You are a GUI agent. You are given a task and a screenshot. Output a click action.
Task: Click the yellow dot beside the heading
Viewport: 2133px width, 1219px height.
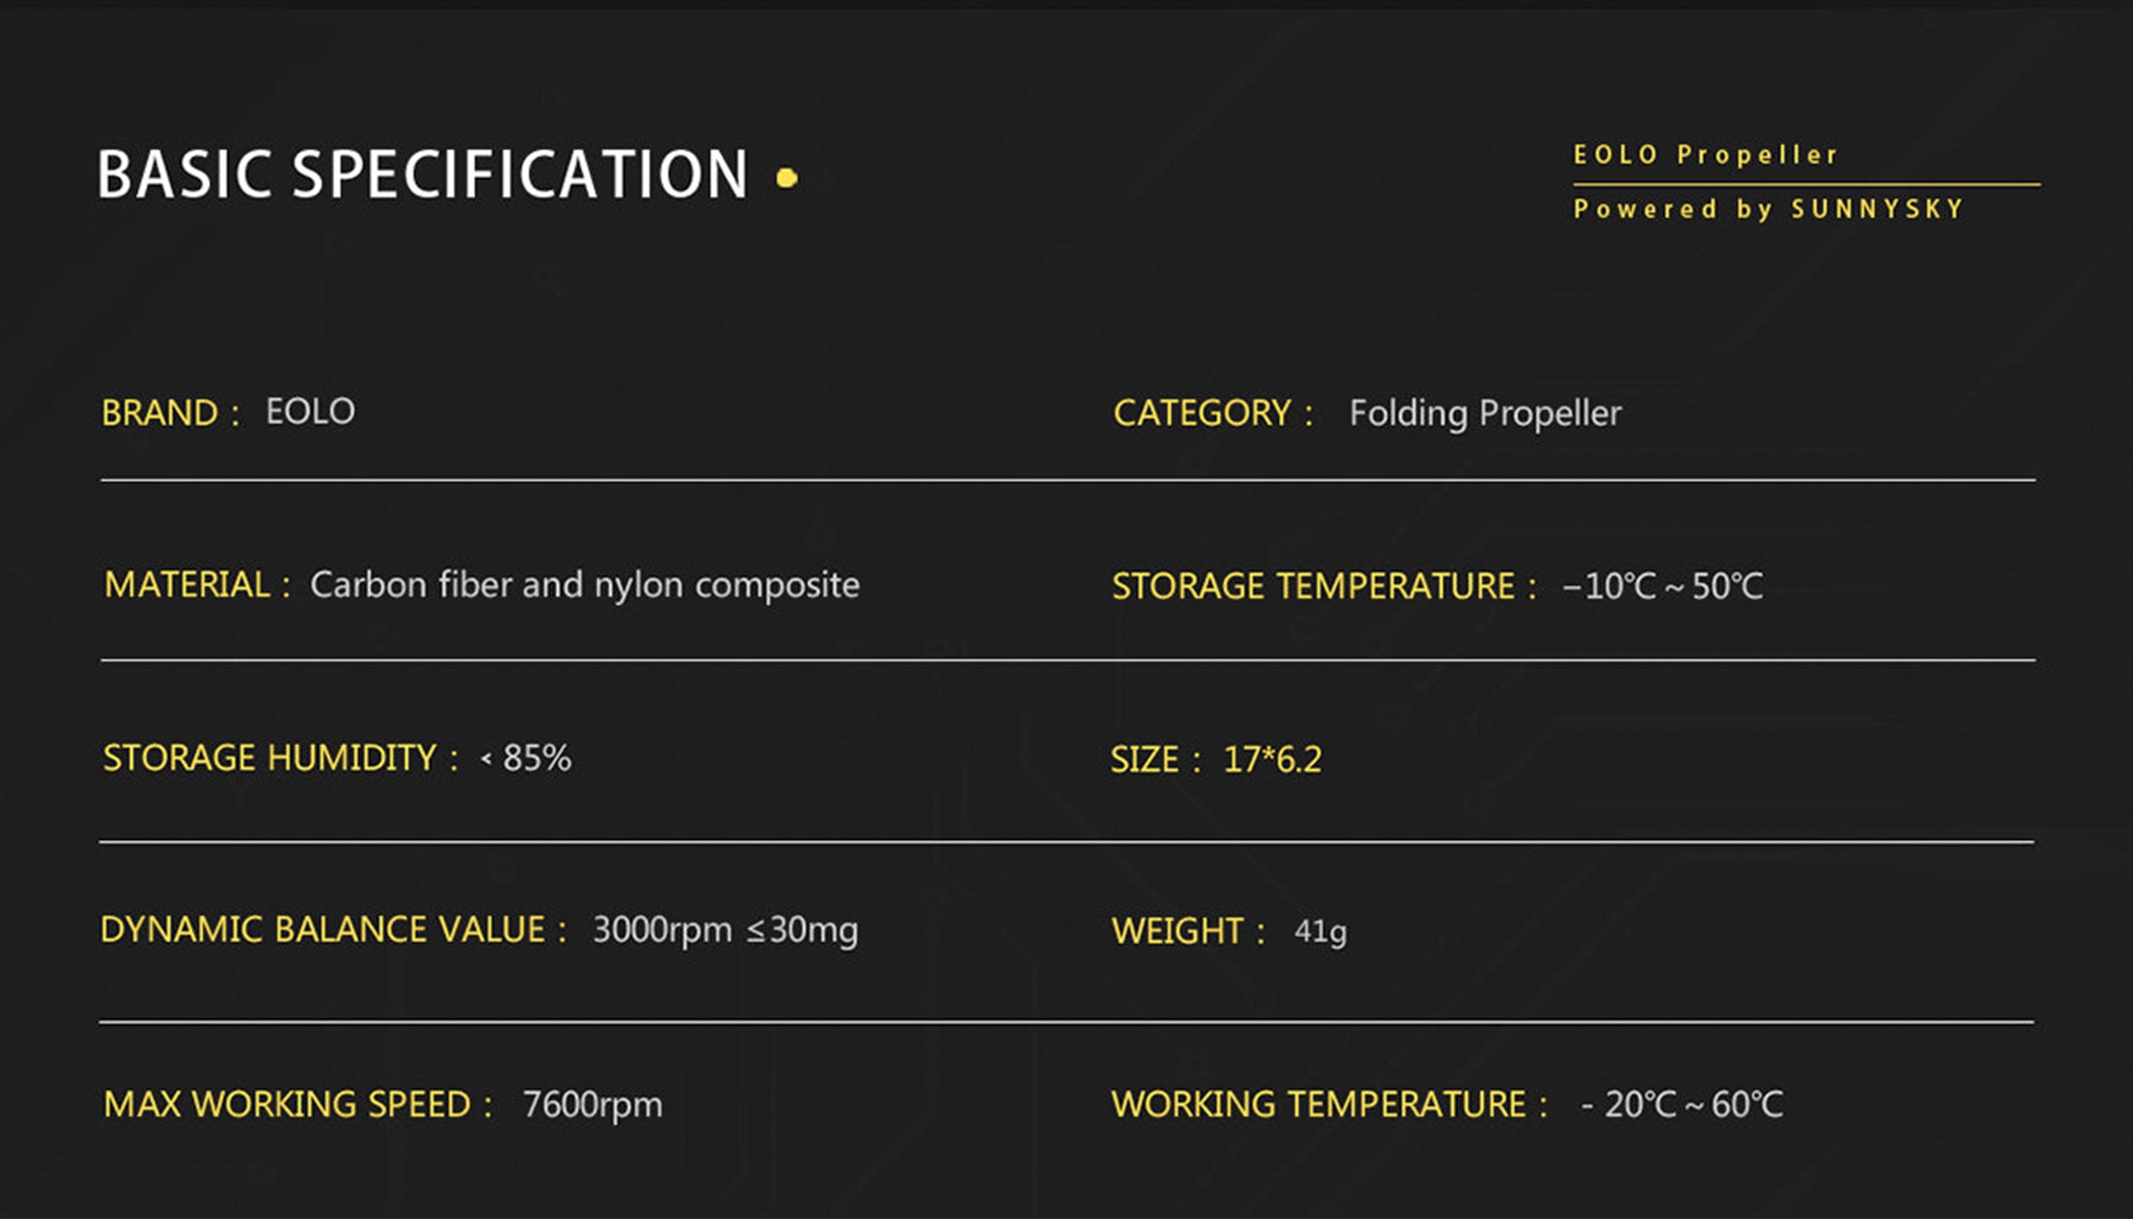tap(787, 177)
